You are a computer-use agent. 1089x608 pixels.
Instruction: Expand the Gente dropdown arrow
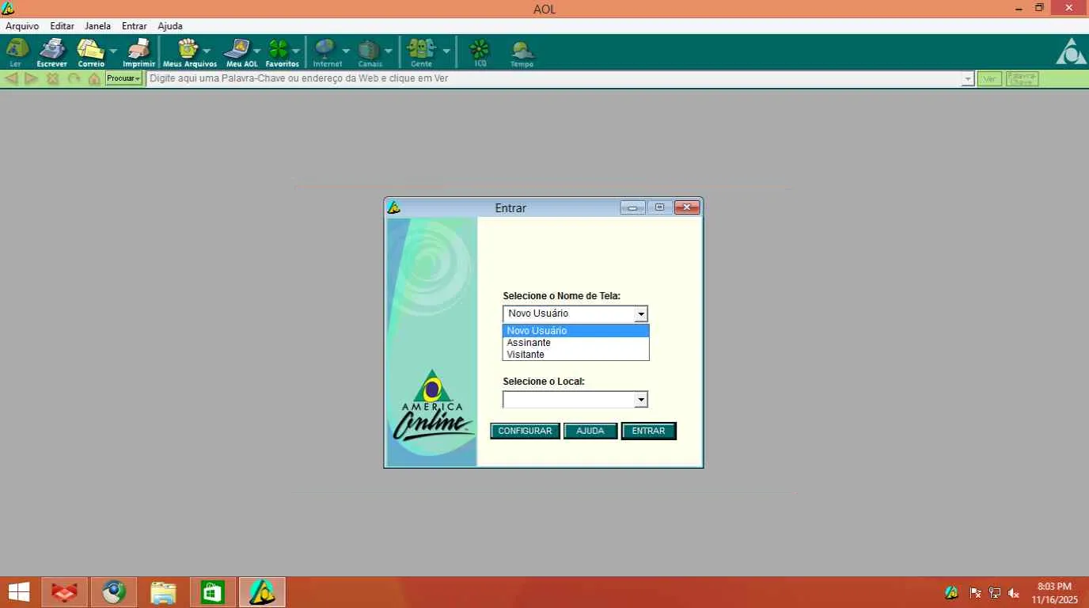pos(446,51)
